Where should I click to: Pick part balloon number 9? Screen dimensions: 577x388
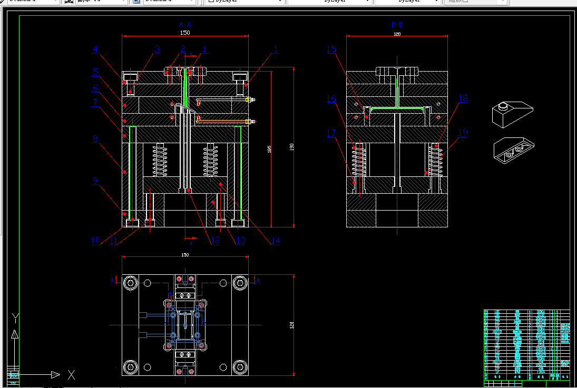(95, 181)
